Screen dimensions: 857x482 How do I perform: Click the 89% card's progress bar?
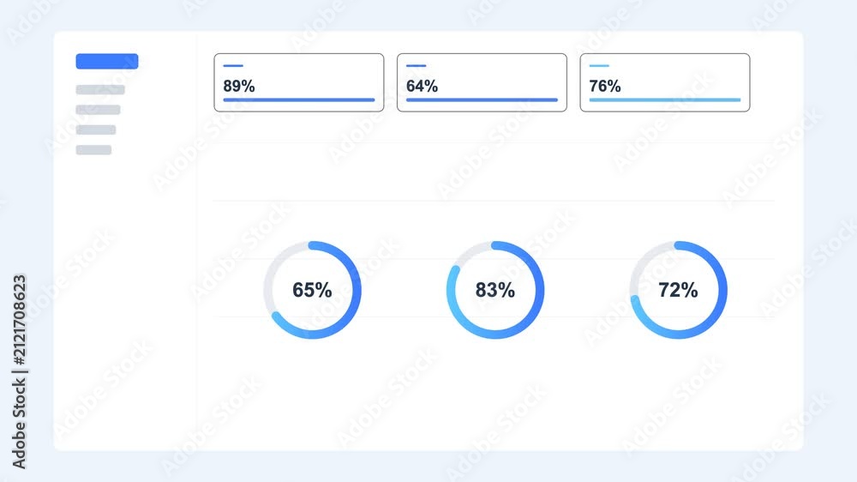[299, 100]
